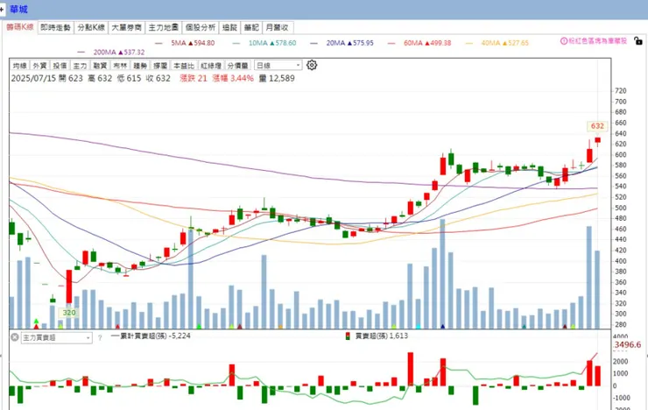This screenshot has height=410, width=648.
Task: Click the question mark help icon
Action: tap(100, 337)
